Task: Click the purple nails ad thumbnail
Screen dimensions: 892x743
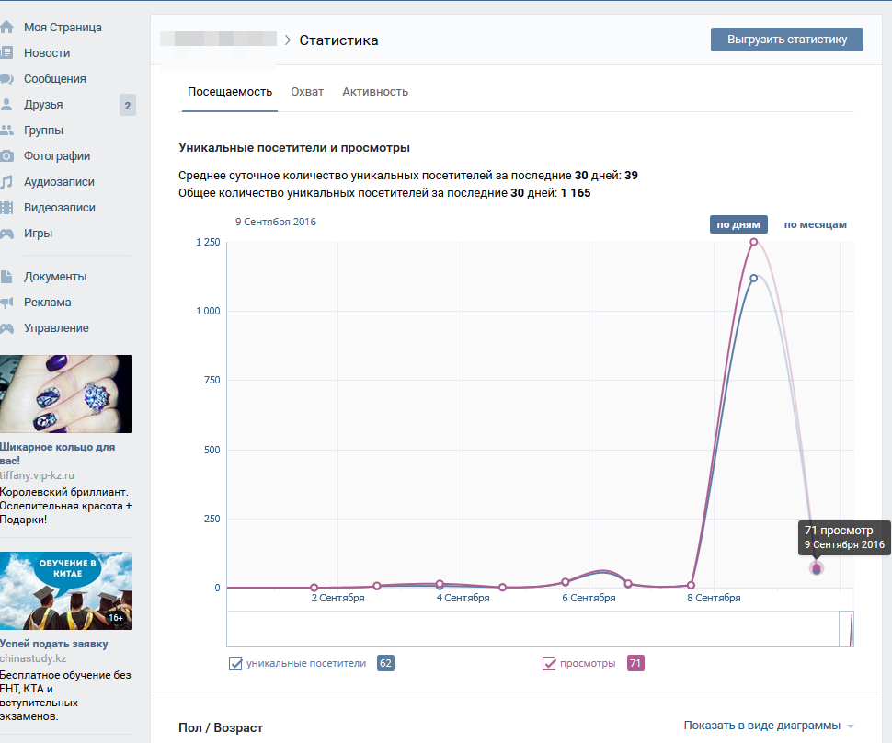Action: (x=66, y=394)
